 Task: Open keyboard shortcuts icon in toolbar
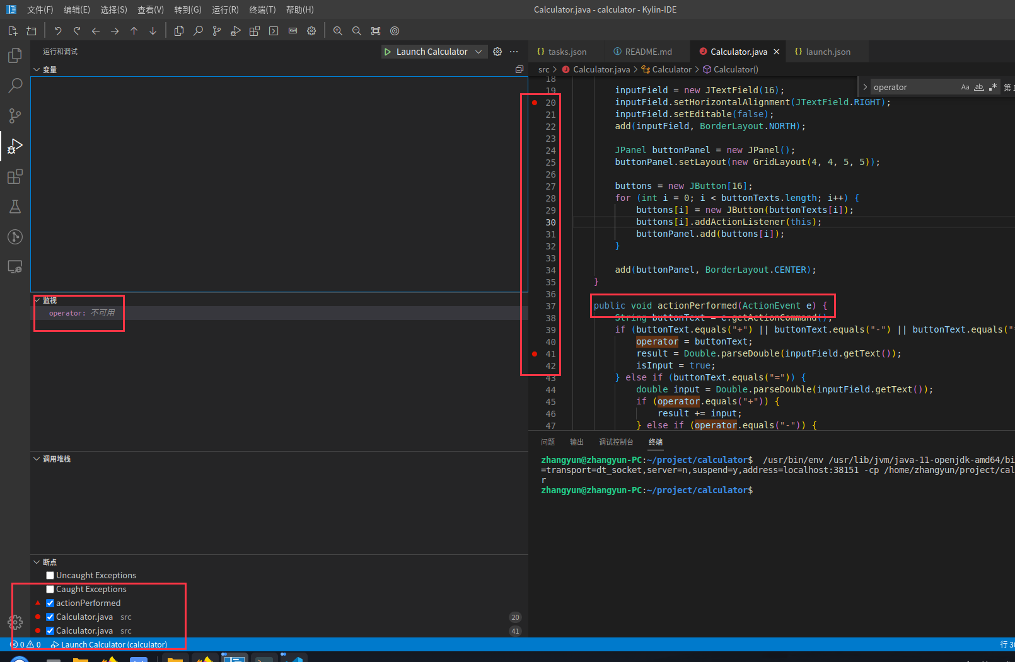pos(293,31)
